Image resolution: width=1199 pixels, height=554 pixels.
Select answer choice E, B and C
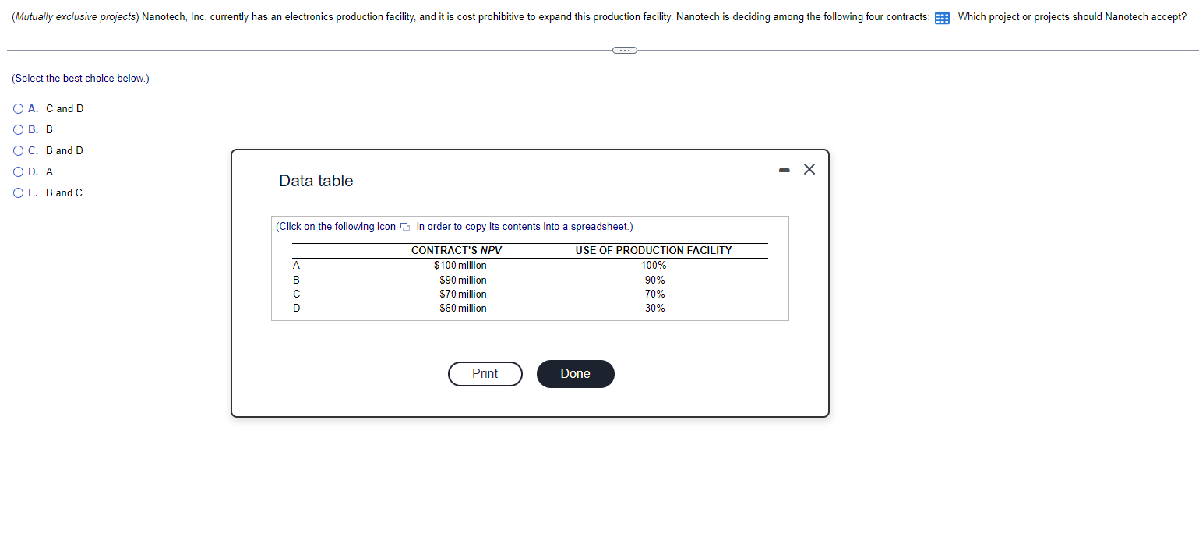coord(17,192)
